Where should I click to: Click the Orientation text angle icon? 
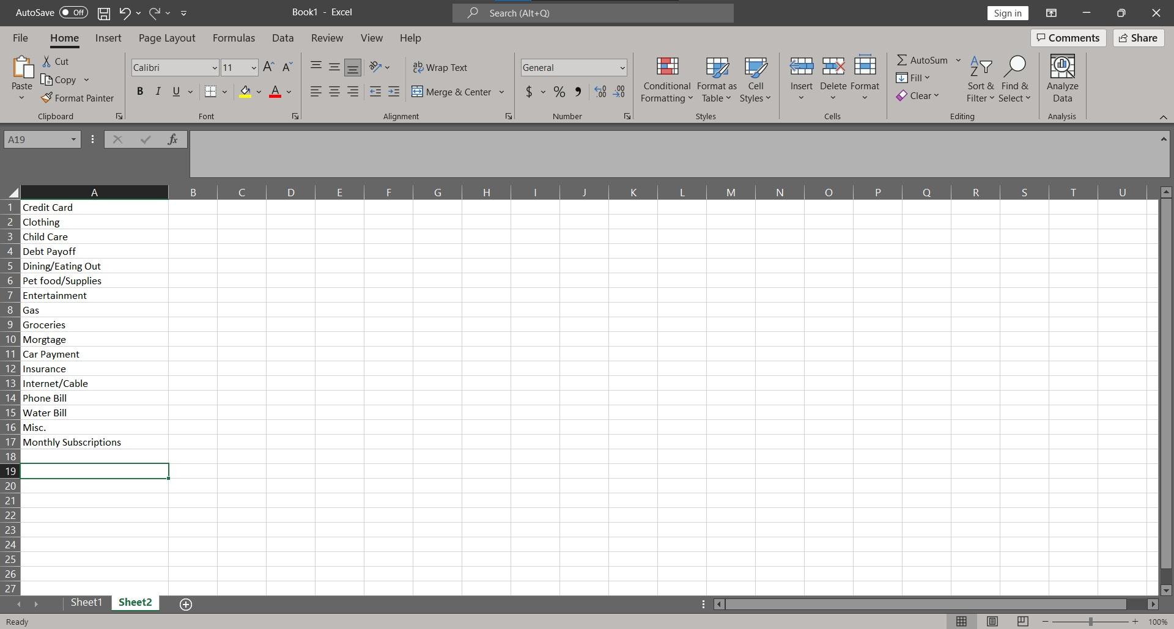pyautogui.click(x=375, y=67)
